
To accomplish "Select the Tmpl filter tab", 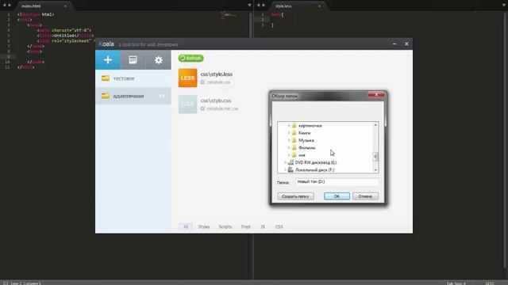I will tap(245, 226).
